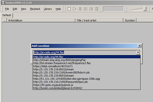Open the Playback menu
Image resolution: width=153 pixels, height=102 pixels.
[35, 9]
